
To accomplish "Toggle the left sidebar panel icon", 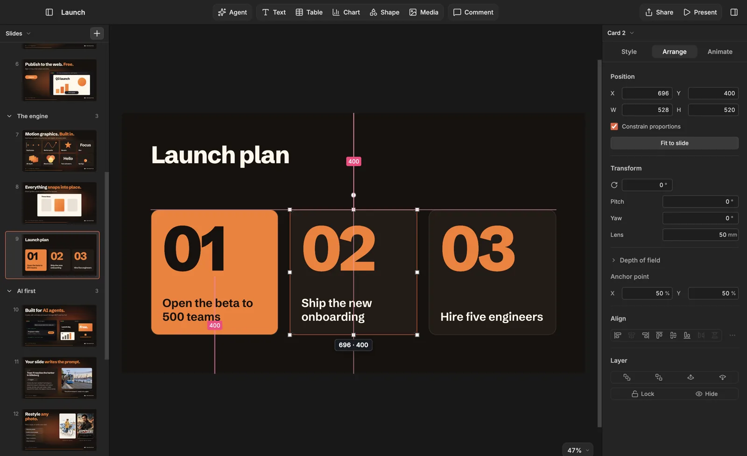I will pos(49,12).
